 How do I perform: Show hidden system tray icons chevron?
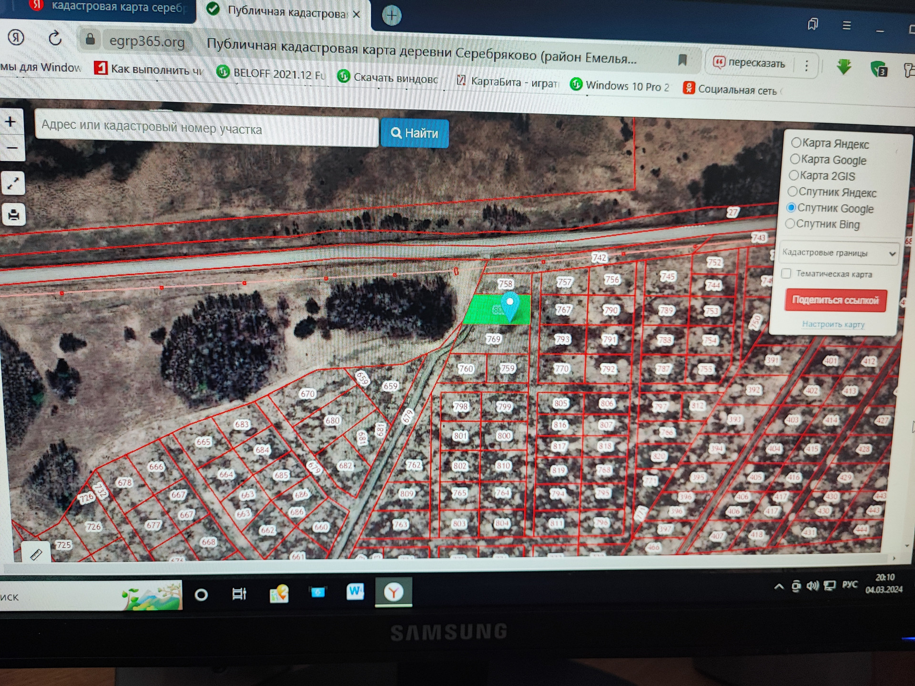pos(779,586)
